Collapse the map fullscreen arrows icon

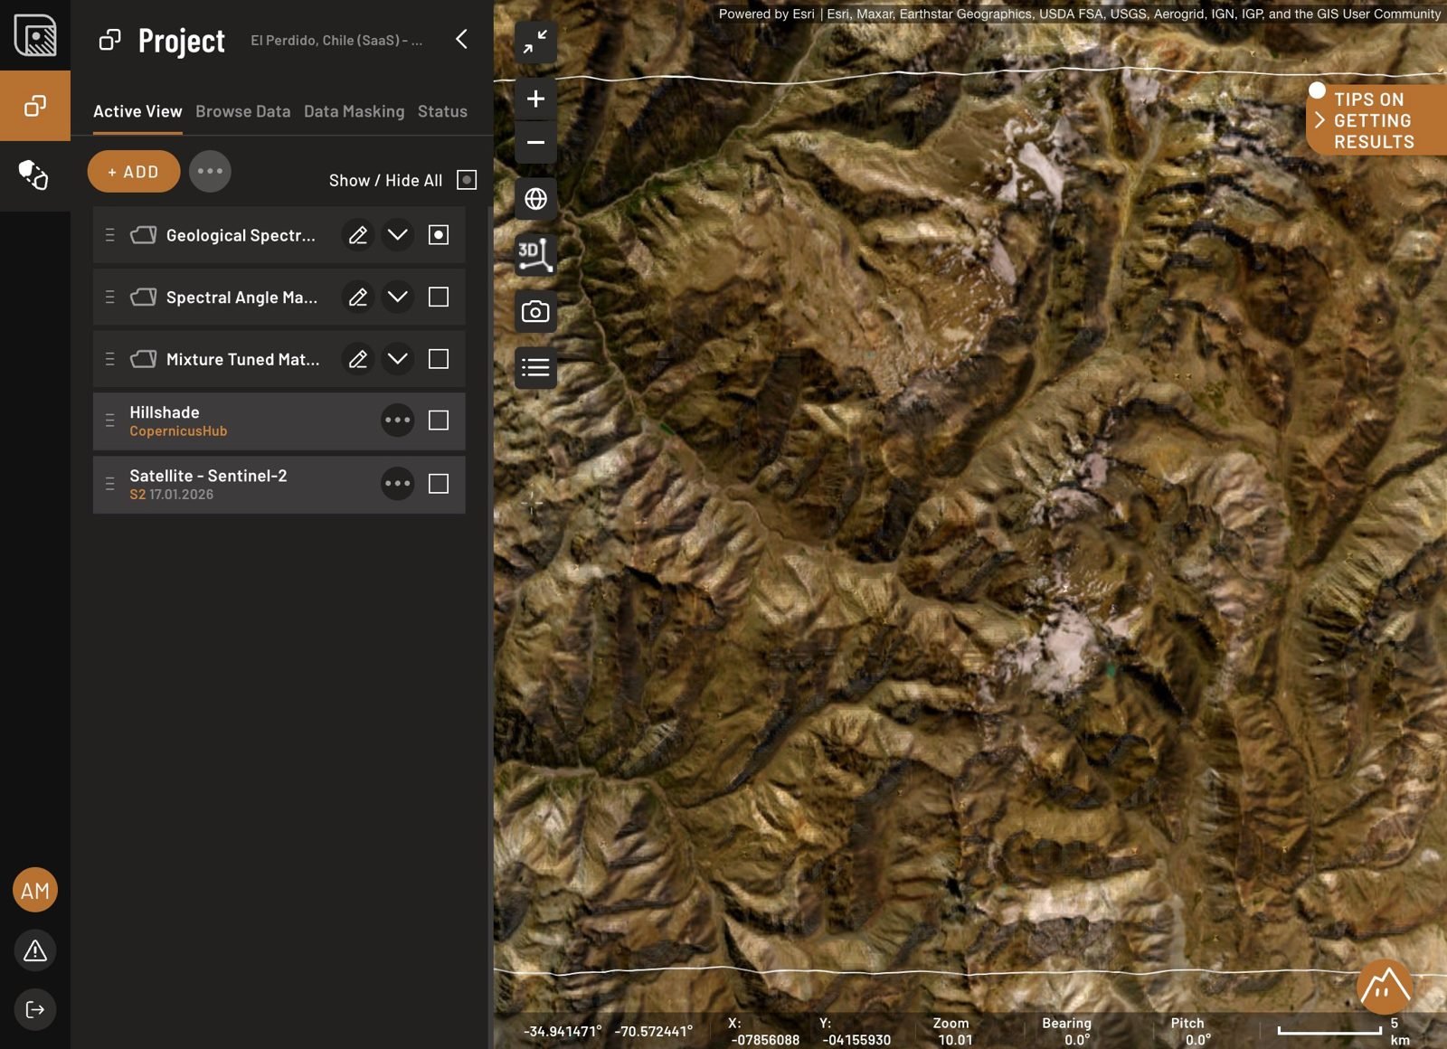[x=535, y=42]
